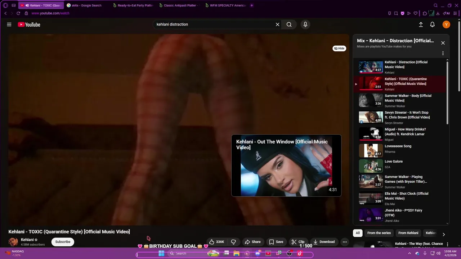Screen dimensions: 461x259
Task: Click the search magnifier button
Action: point(289,24)
